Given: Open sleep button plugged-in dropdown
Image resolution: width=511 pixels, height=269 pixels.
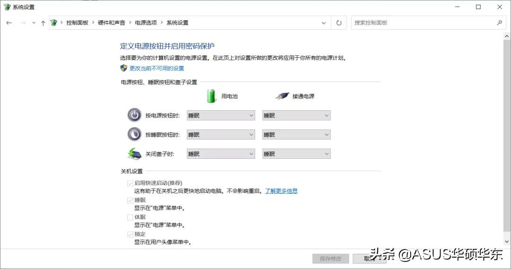Looking at the screenshot, I should tap(296, 134).
